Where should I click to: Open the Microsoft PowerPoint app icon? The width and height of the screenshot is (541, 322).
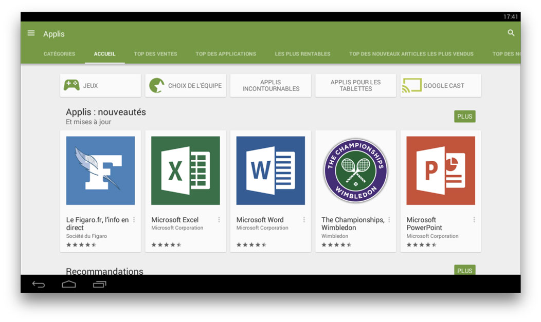(441, 171)
